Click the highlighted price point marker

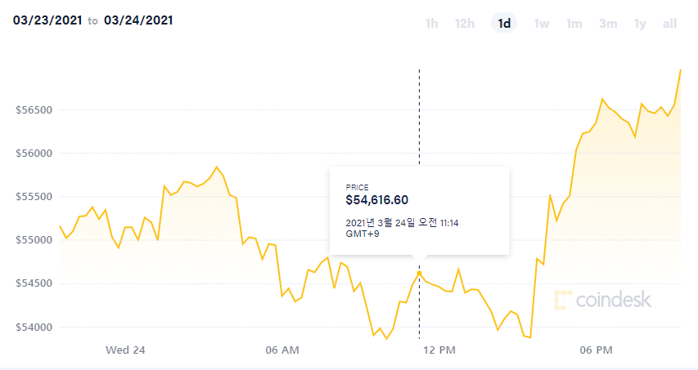419,273
